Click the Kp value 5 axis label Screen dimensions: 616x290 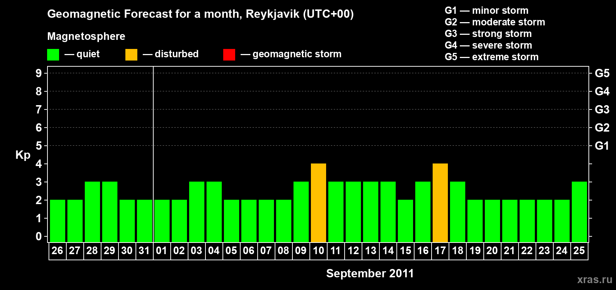(x=39, y=146)
